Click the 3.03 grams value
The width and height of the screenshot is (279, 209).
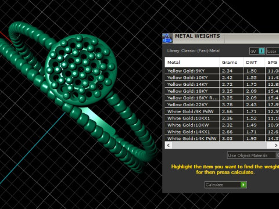point(227,139)
